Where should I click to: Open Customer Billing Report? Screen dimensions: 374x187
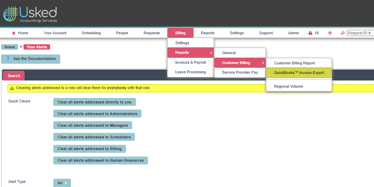(x=299, y=63)
